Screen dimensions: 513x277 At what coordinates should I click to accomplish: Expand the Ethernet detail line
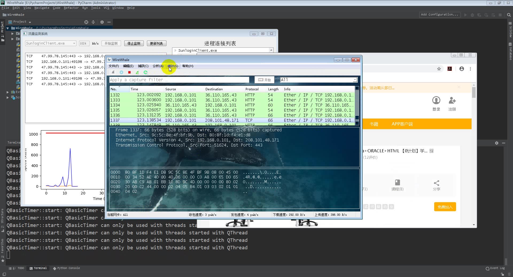[112, 135]
